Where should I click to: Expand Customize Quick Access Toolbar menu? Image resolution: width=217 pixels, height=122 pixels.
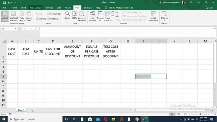tap(20, 2)
